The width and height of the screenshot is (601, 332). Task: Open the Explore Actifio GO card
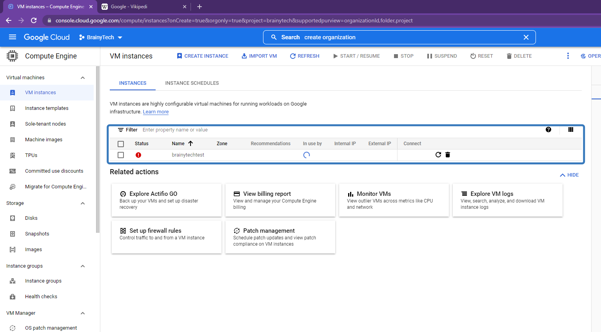(x=167, y=200)
